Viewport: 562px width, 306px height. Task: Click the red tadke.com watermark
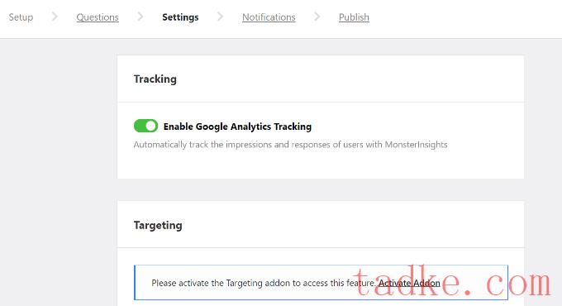pos(452,282)
